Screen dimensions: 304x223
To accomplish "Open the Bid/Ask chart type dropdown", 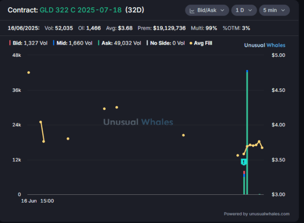I will [207, 10].
